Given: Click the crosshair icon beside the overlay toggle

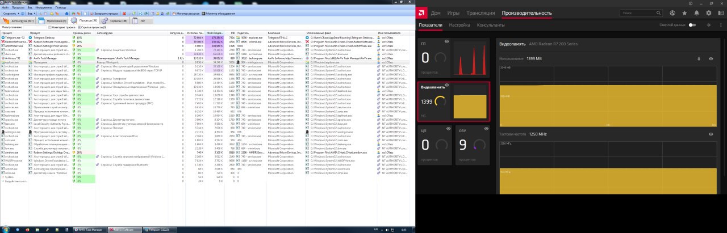Looking at the screenshot, I should tap(709, 25).
